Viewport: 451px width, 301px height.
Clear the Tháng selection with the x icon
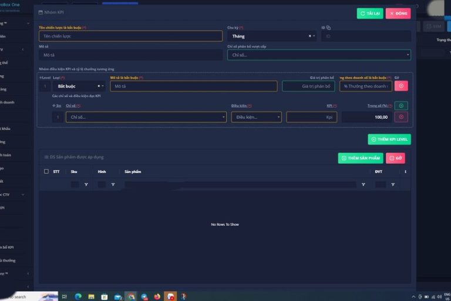point(310,36)
